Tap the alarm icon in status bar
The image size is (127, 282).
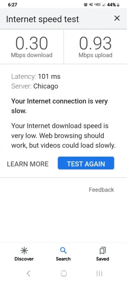(x=86, y=5)
